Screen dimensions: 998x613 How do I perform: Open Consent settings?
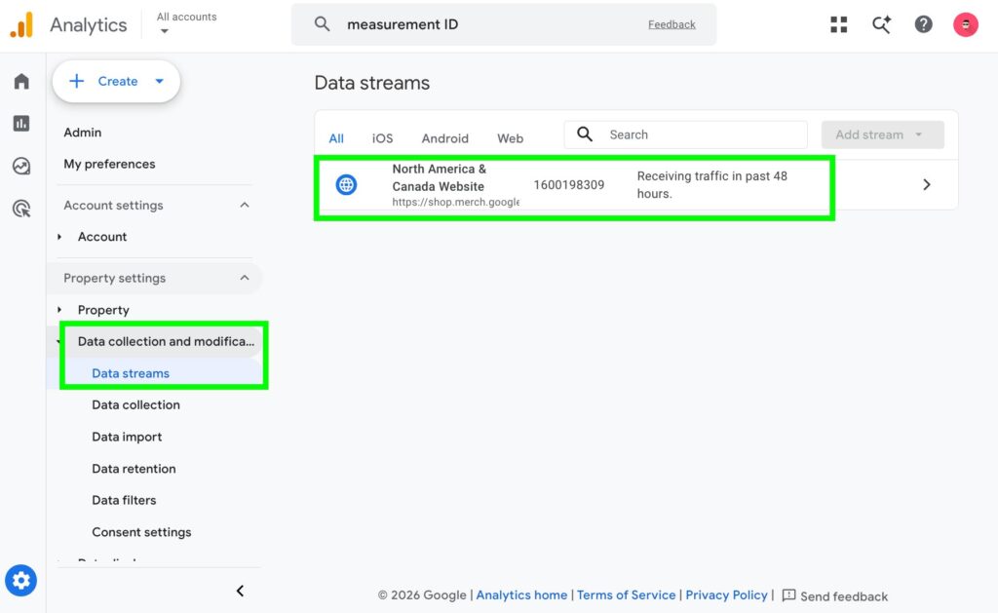click(141, 532)
